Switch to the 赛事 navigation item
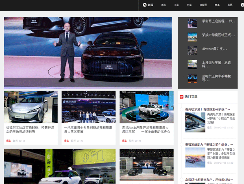The width and height of the screenshot is (244, 184). [x=217, y=5]
